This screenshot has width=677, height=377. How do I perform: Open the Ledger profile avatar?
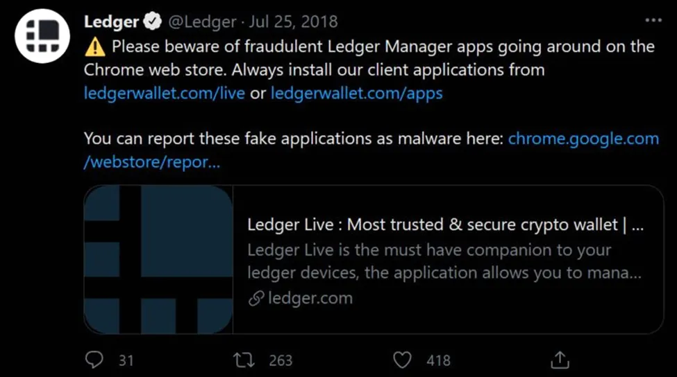point(42,36)
